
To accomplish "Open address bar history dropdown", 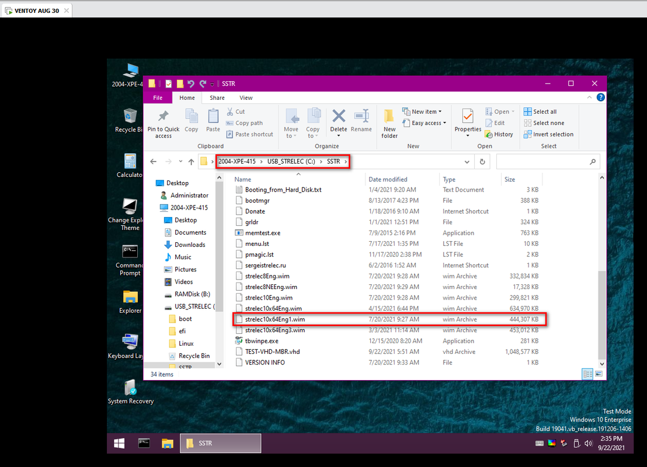I will point(467,162).
